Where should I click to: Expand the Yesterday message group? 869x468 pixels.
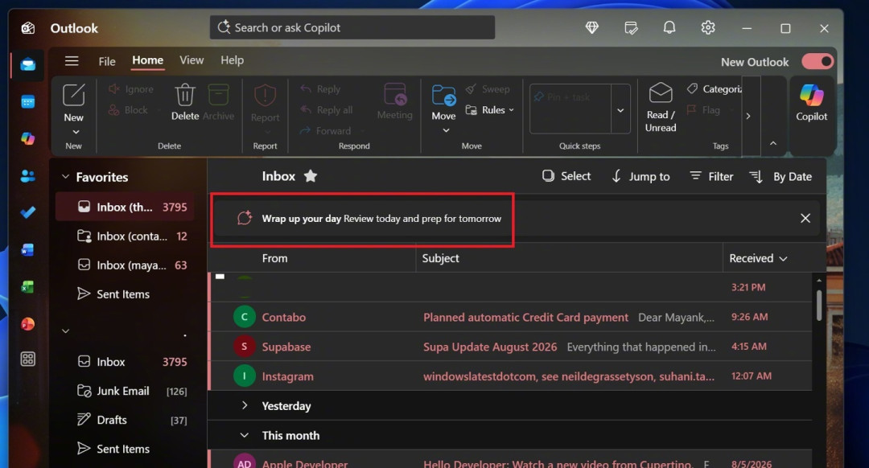point(245,405)
